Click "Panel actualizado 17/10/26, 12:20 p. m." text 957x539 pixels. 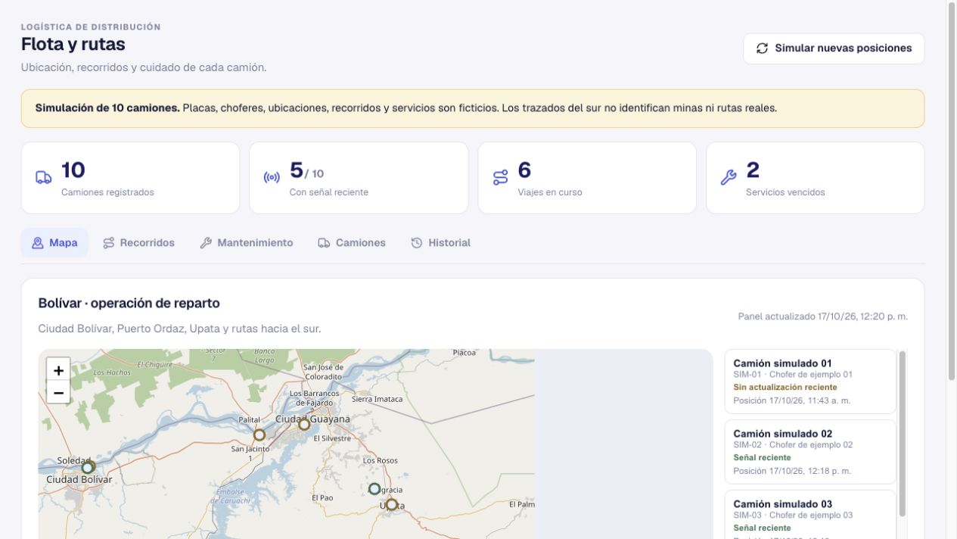point(823,316)
